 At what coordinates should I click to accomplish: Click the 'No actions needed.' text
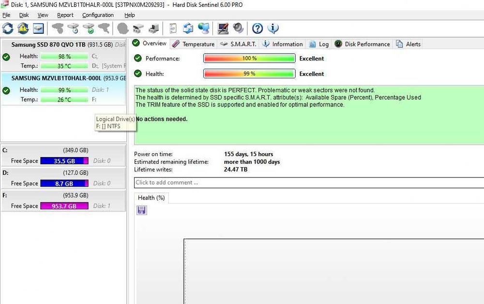(162, 119)
